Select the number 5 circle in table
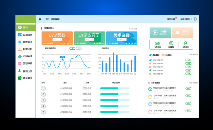Viewport: 213px width, 130px height. (43, 112)
